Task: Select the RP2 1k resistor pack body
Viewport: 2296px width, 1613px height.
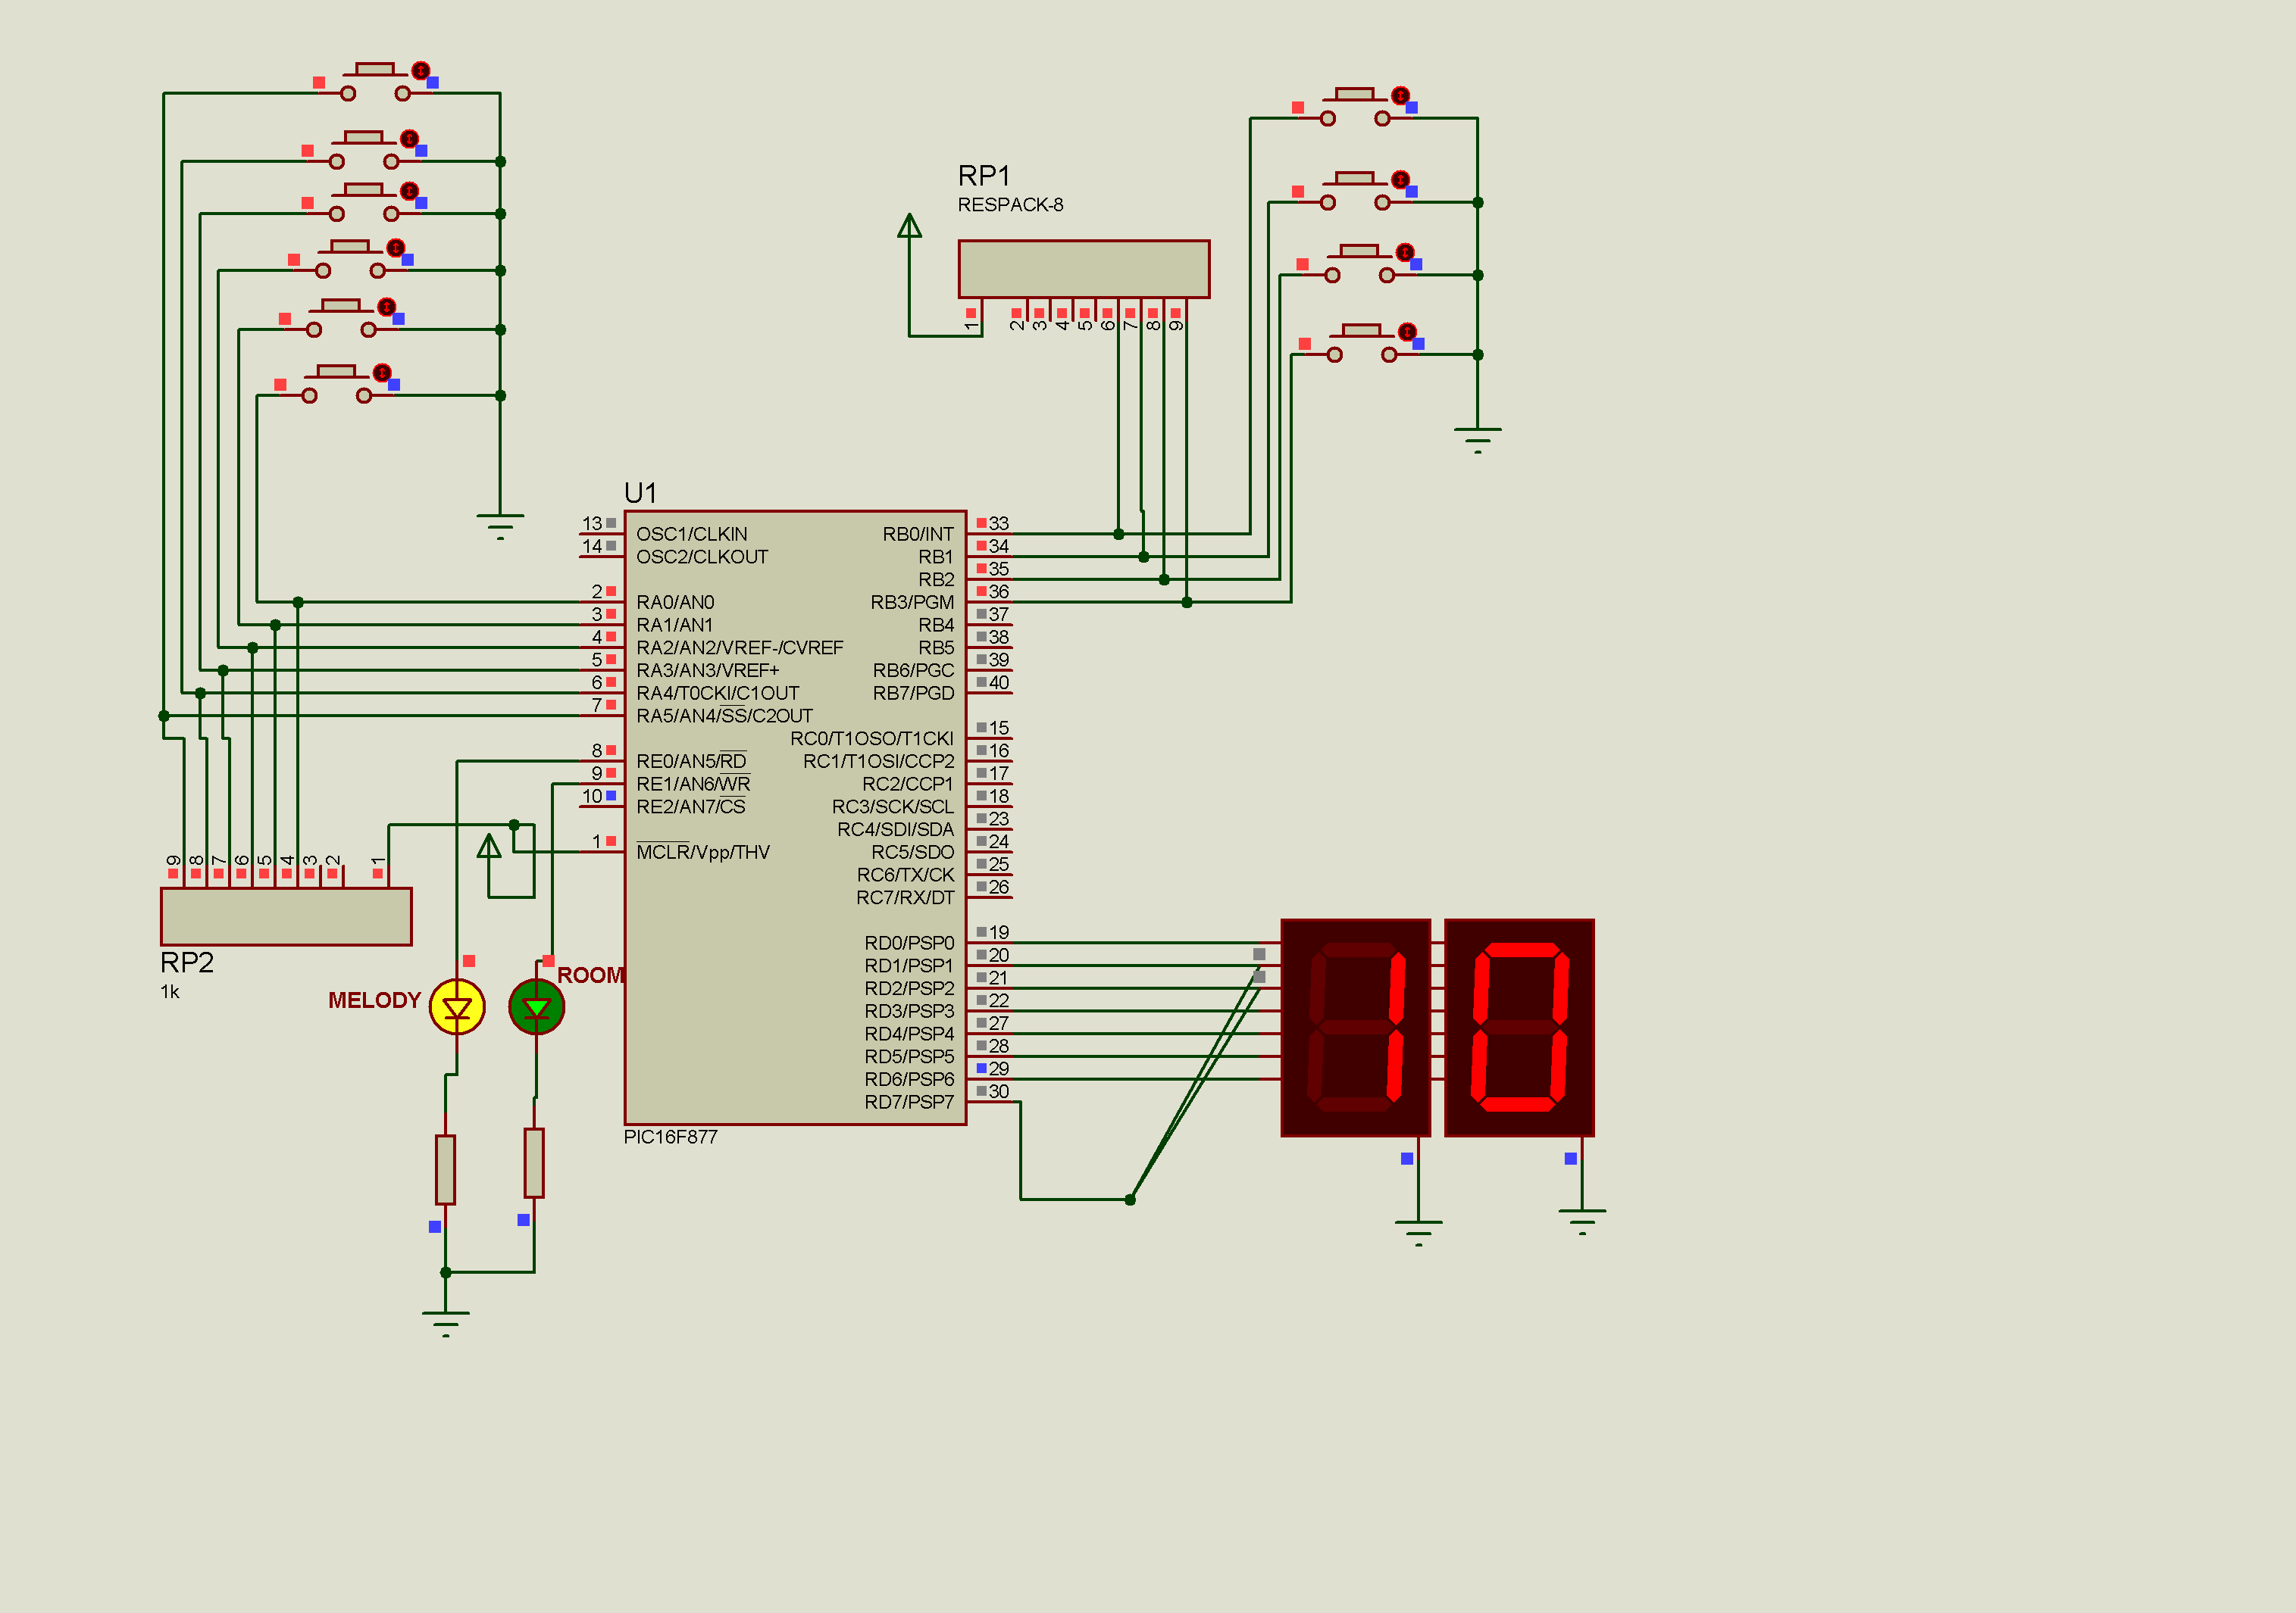Action: (x=286, y=916)
